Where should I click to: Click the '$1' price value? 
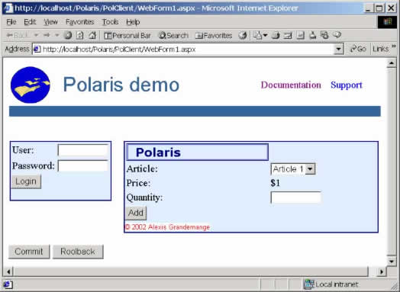(276, 183)
